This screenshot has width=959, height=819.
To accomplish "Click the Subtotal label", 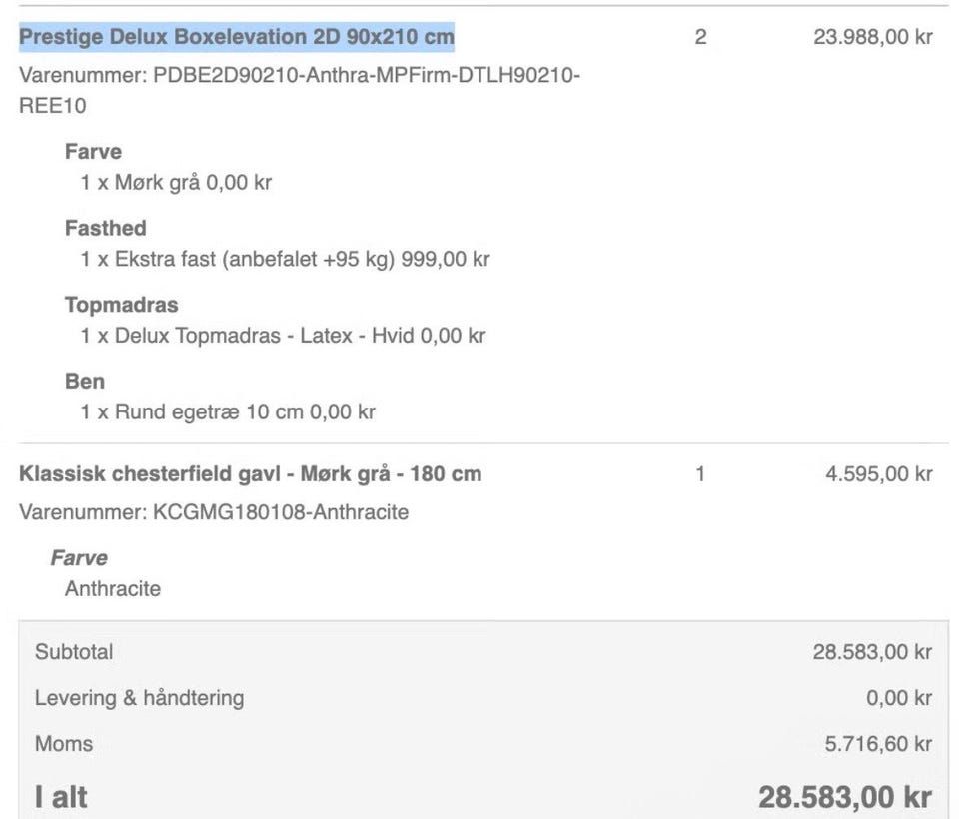I will (74, 652).
